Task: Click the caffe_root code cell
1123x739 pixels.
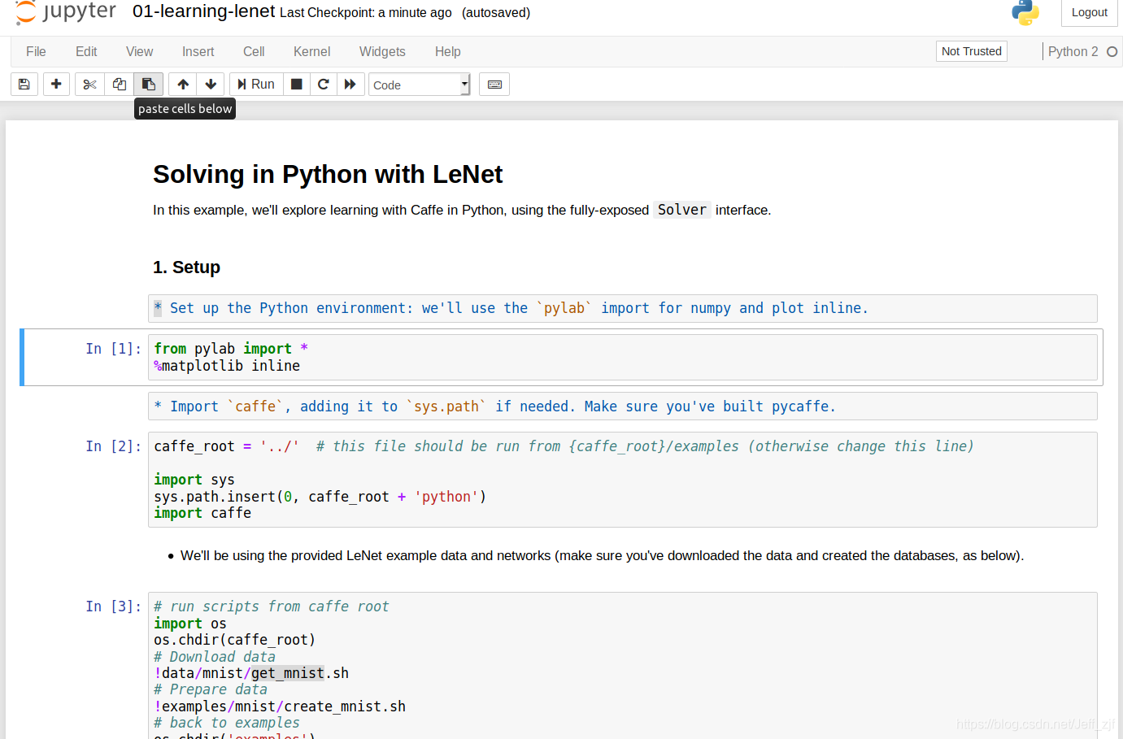Action: (623, 480)
